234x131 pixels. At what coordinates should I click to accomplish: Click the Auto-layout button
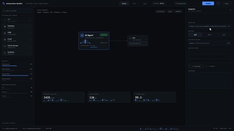pyautogui.click(x=160, y=11)
